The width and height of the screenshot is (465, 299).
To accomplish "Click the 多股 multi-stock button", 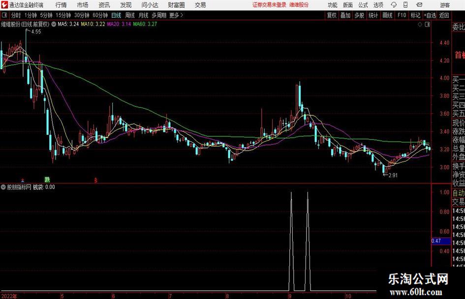I will tap(359, 15).
